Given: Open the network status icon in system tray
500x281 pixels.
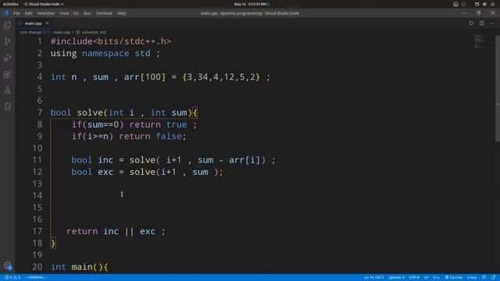Looking at the screenshot, I should 477,4.
